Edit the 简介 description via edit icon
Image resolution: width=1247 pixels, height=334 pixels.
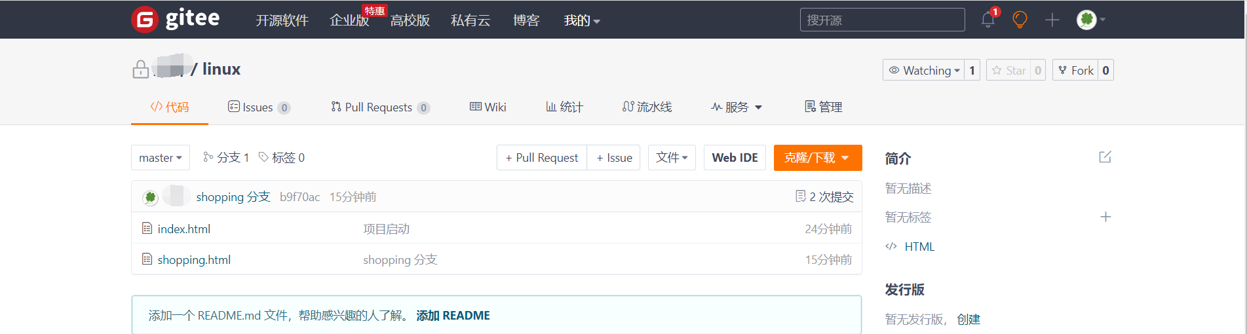pos(1105,157)
